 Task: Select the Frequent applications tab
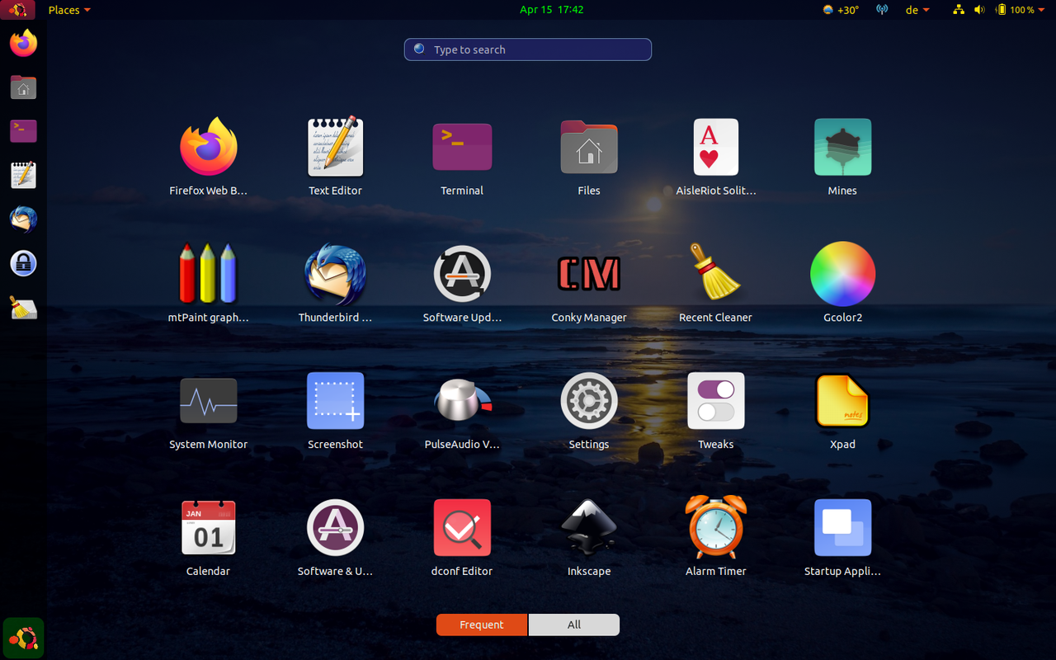tap(481, 625)
